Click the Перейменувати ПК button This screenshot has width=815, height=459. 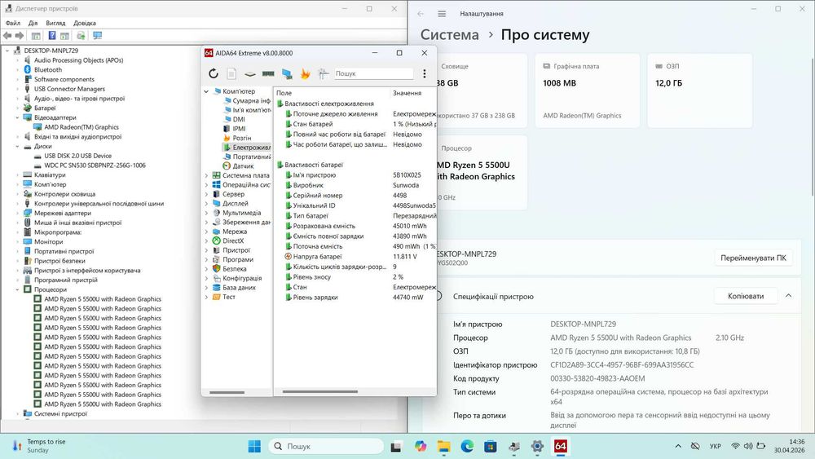tap(753, 258)
